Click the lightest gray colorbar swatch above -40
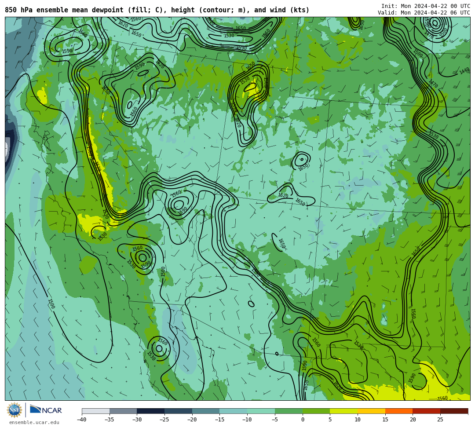 tap(96, 411)
